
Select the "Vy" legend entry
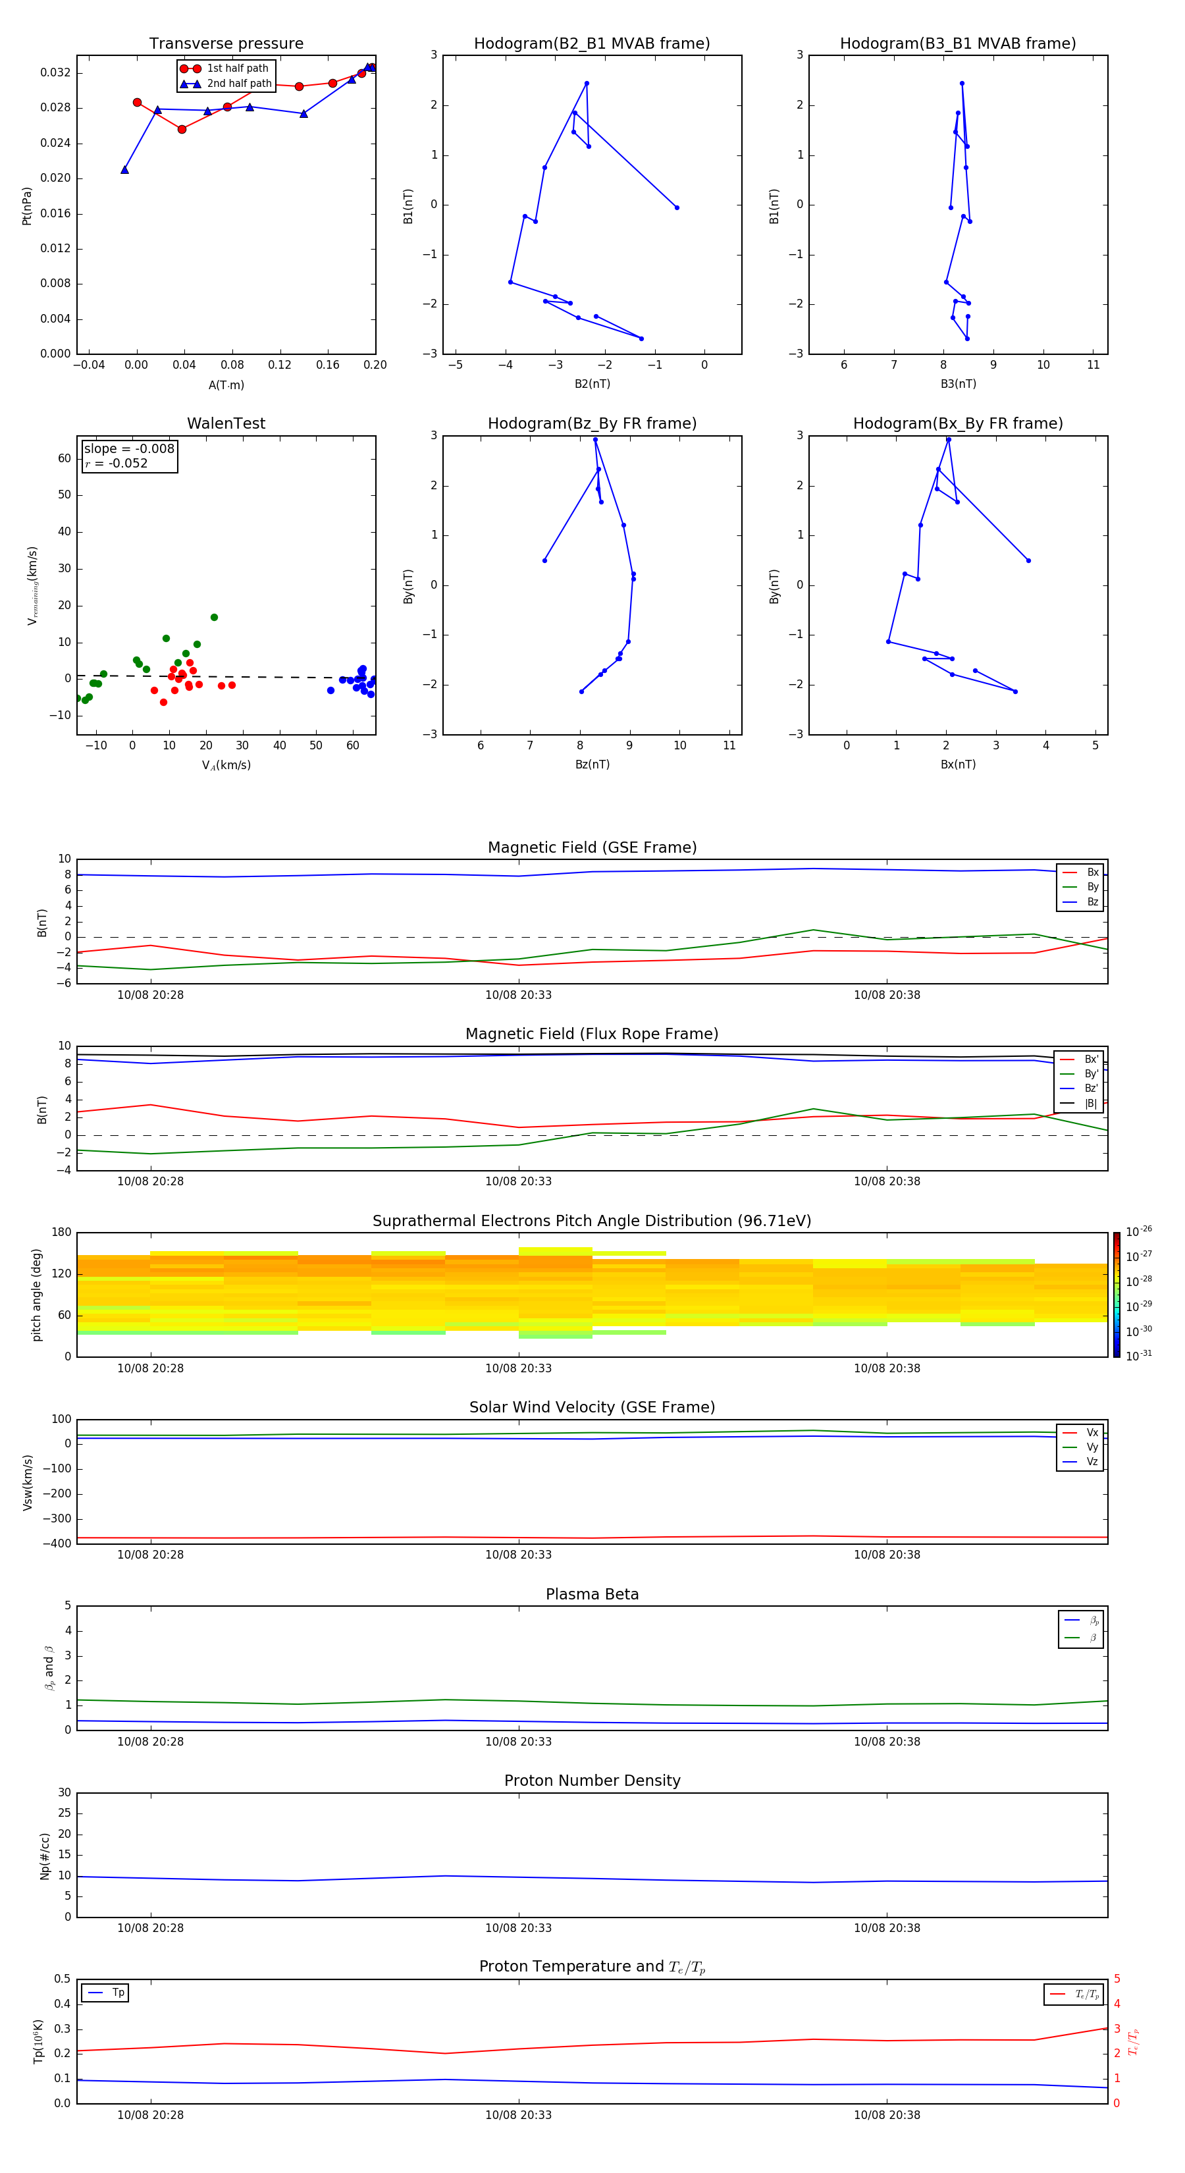[x=1080, y=1447]
